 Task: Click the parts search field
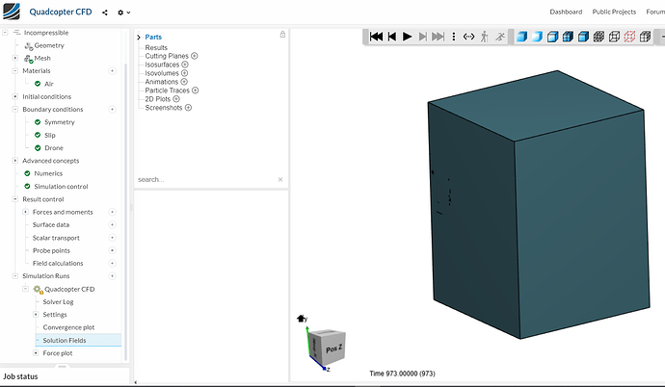[x=204, y=179]
